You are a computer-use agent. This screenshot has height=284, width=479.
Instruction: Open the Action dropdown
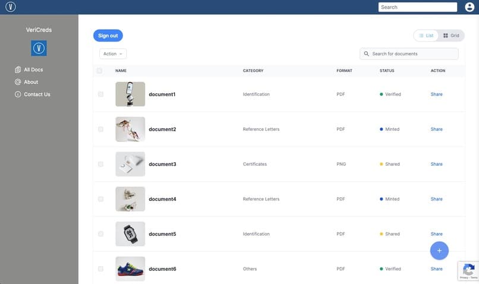113,53
